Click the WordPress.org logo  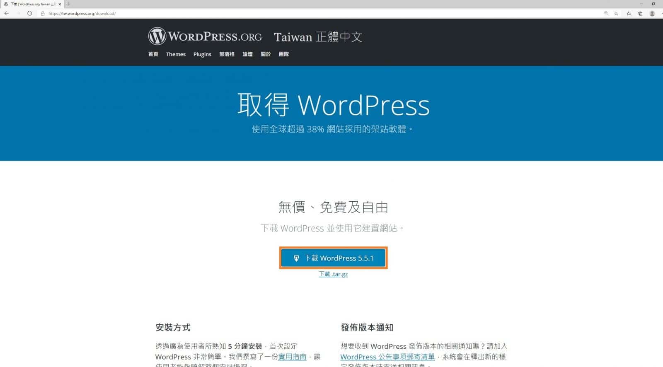click(205, 36)
